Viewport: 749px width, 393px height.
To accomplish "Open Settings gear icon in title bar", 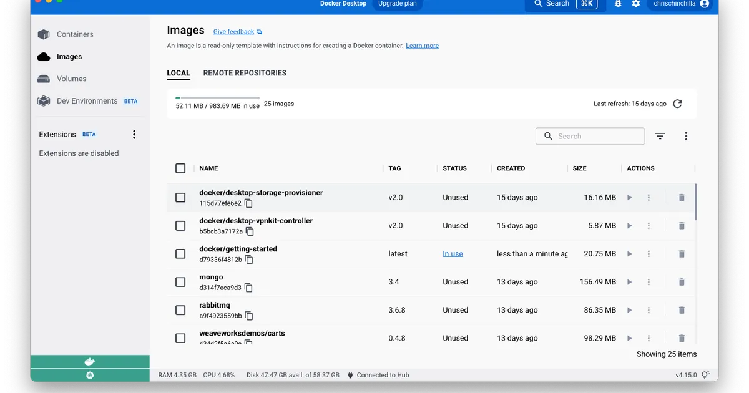I will click(636, 4).
